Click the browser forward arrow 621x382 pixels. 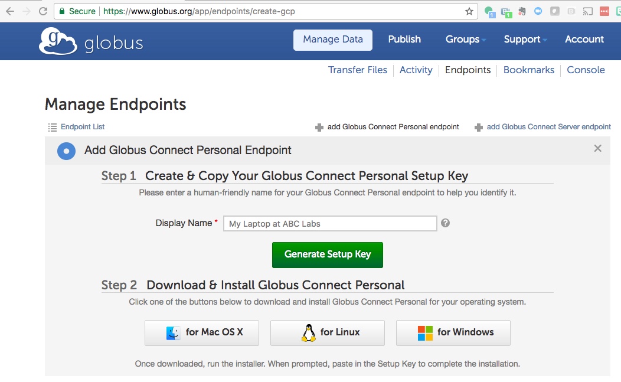(x=27, y=11)
